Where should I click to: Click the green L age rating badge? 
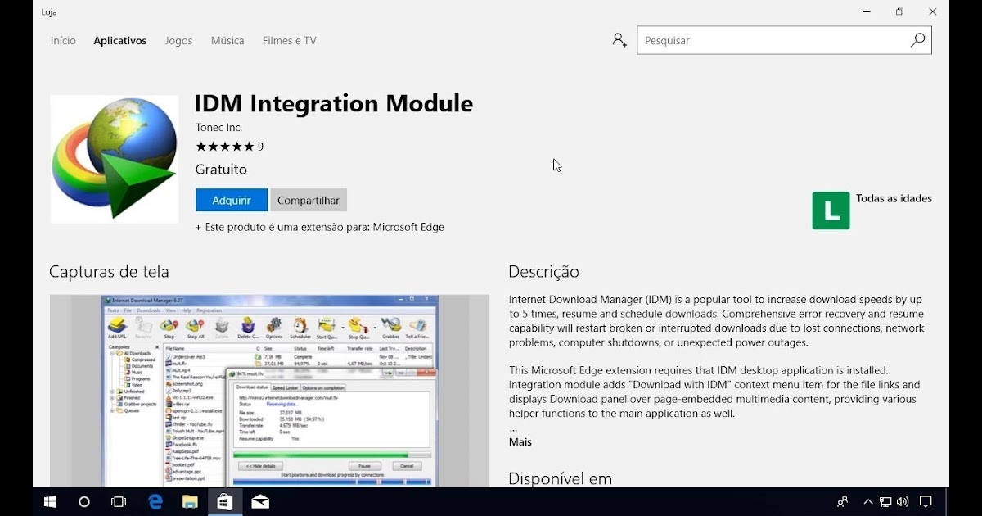point(831,210)
